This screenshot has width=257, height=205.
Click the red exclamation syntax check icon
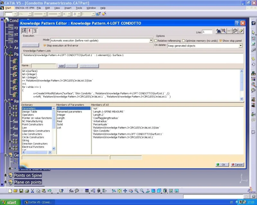[x=30, y=30]
